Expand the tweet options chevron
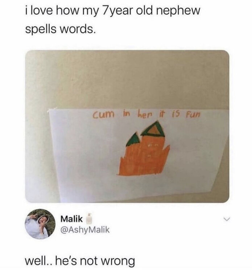 tap(227, 219)
